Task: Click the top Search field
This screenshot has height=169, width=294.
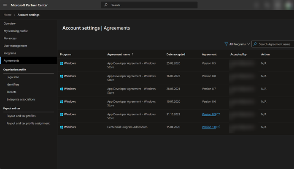Action: tap(149, 5)
